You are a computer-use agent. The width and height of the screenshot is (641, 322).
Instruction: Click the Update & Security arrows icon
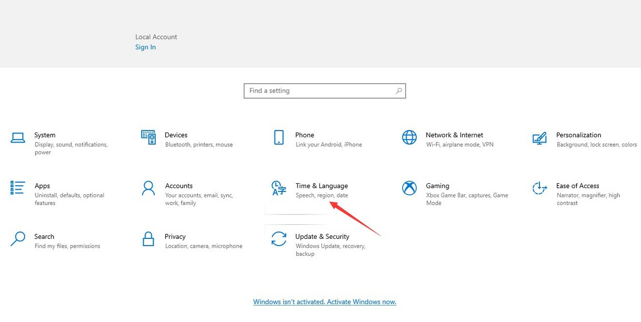click(278, 239)
